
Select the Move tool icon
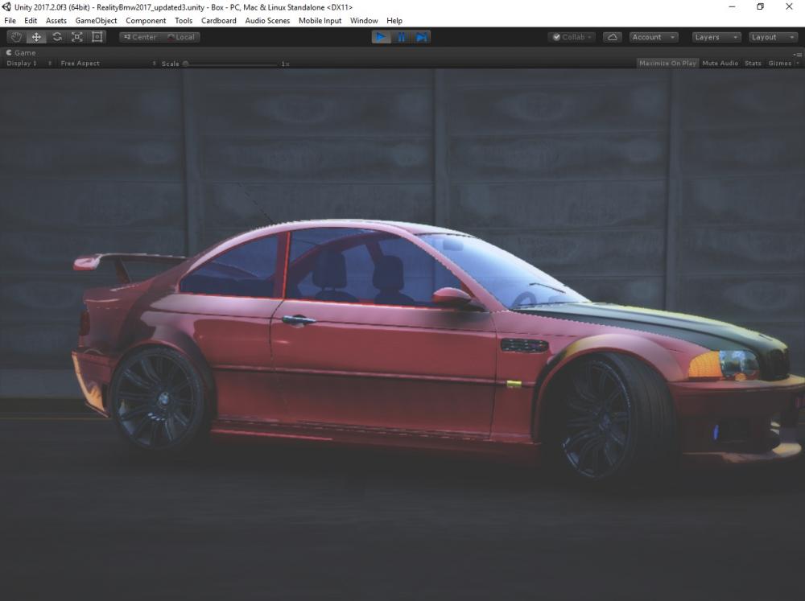coord(36,37)
